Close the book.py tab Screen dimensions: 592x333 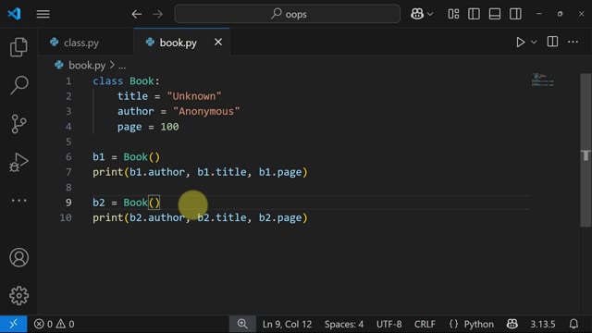coord(218,42)
